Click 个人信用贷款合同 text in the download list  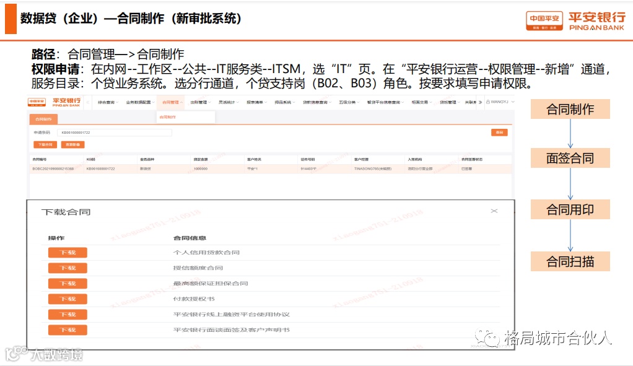pyautogui.click(x=206, y=253)
